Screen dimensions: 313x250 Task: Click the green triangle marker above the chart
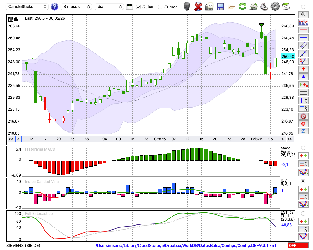pos(261,25)
